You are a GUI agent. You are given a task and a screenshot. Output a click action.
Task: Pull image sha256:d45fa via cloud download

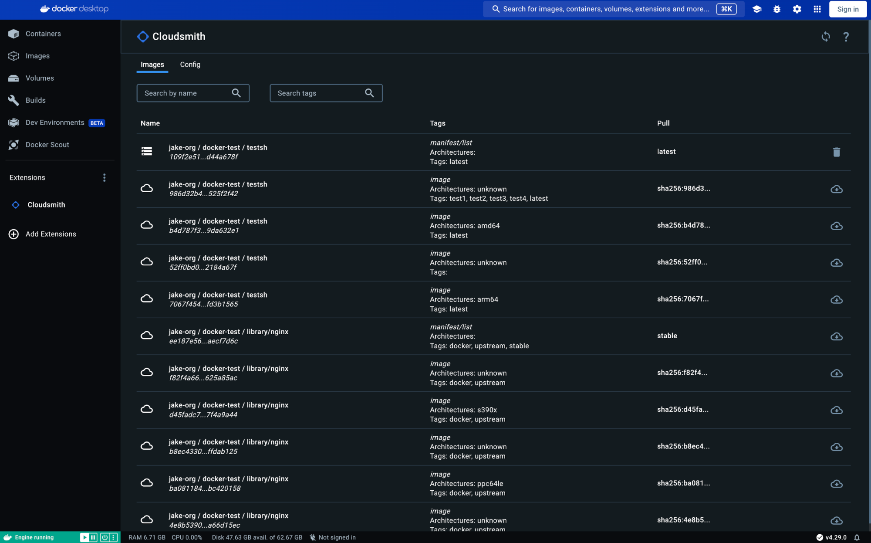point(837,410)
